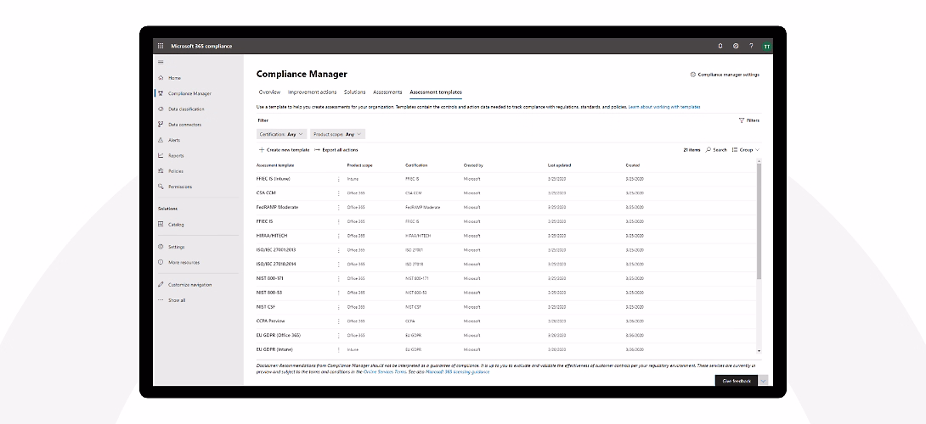The height and width of the screenshot is (424, 926).
Task: Click the Policies icon in the sidebar
Action: (x=161, y=171)
